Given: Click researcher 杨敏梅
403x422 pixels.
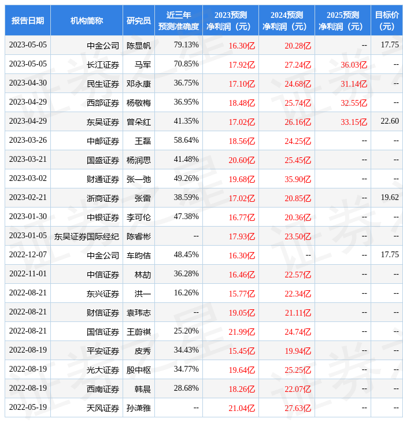Looking at the screenshot, I should point(139,103).
